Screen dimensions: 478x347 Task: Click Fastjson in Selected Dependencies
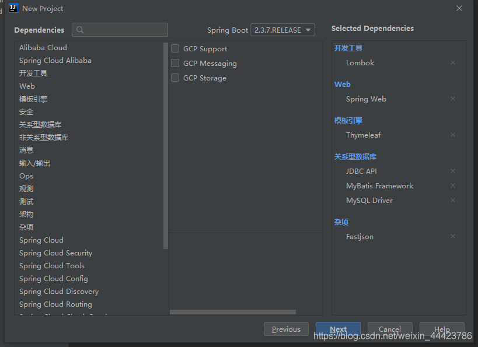click(360, 237)
